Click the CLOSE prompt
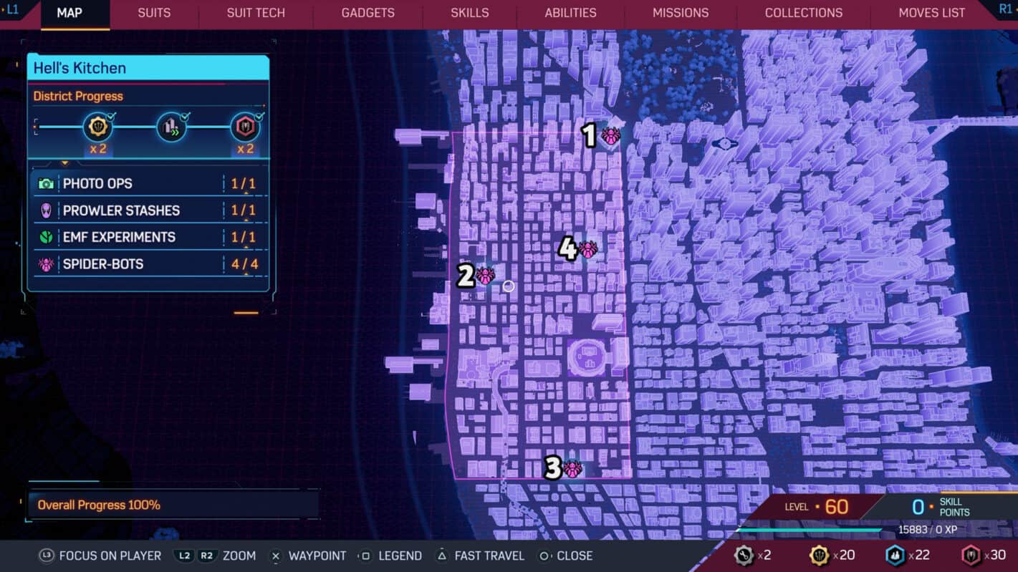1018x572 pixels. (575, 556)
